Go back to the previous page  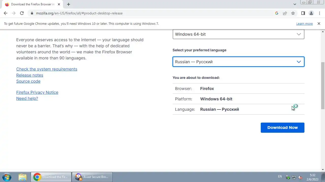click(6, 13)
